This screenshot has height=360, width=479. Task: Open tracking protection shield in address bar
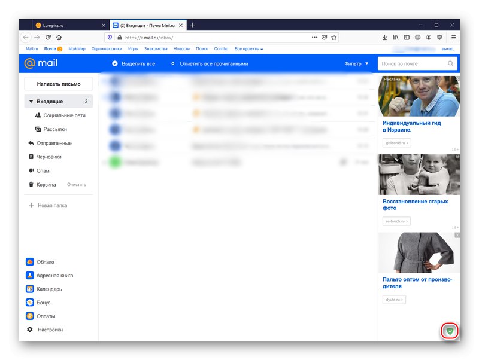click(110, 38)
